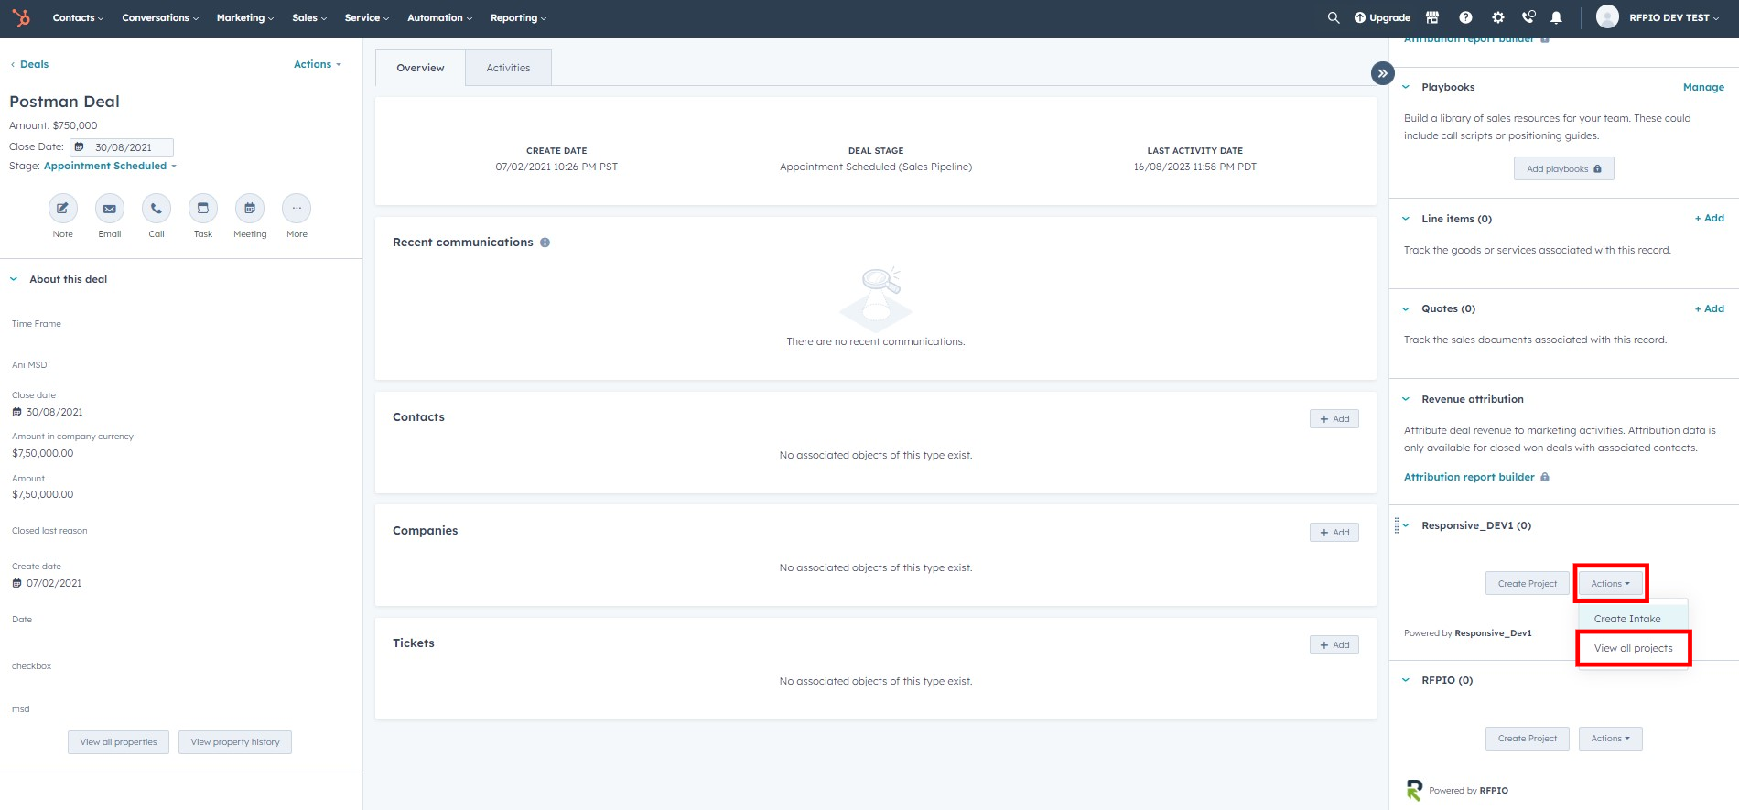Collapse the Line items section
This screenshot has height=810, width=1739.
point(1406,219)
